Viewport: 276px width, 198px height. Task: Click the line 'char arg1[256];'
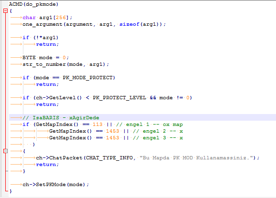[47, 18]
